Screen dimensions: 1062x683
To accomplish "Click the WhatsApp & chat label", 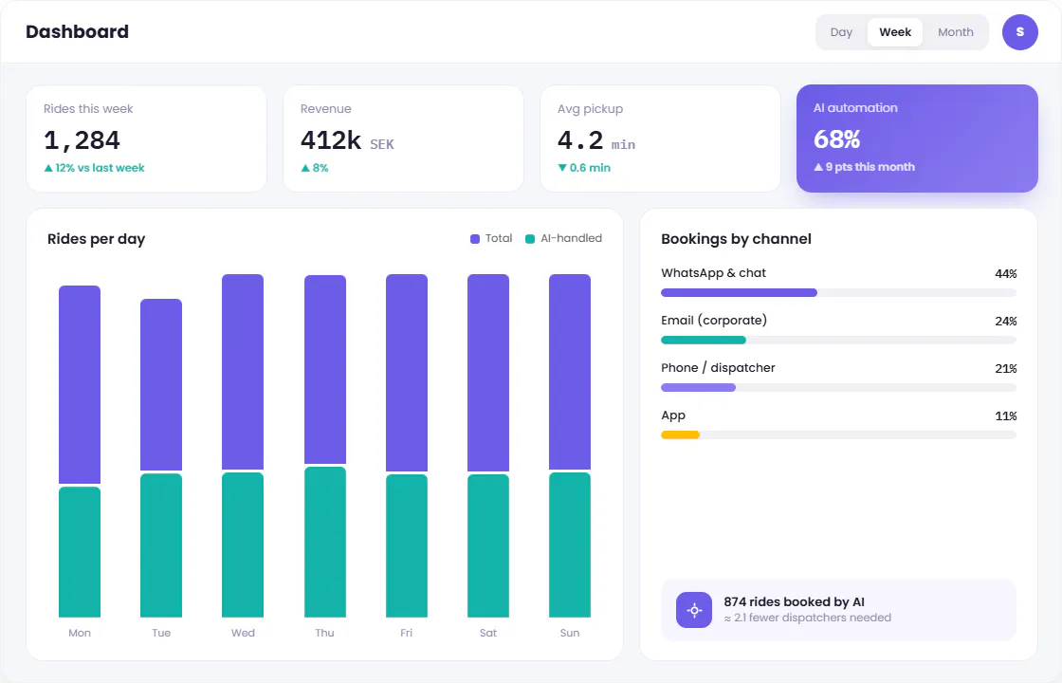I will (713, 273).
